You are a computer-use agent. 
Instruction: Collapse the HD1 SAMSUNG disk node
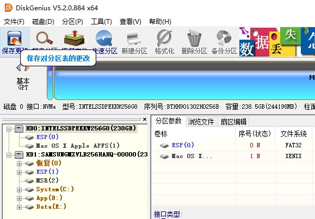[x=9, y=155]
